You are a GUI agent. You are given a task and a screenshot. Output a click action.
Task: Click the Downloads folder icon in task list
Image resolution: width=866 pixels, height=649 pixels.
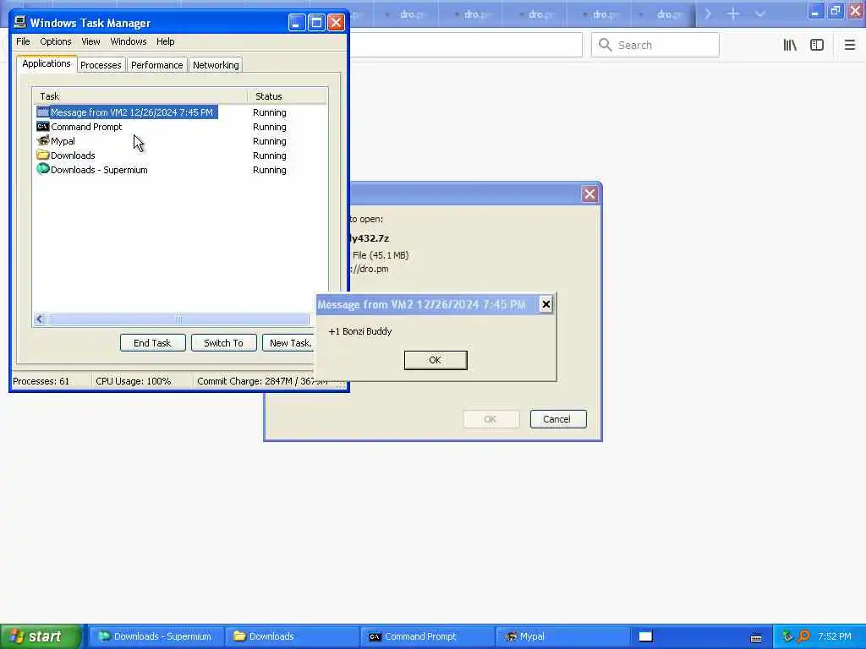tap(42, 155)
